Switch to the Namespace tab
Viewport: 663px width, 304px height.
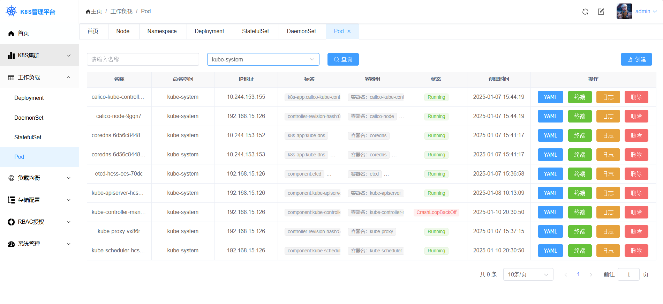pos(162,31)
